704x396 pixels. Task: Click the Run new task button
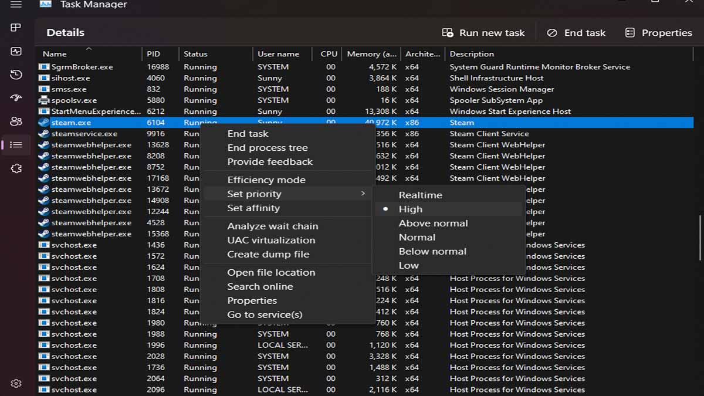click(484, 32)
